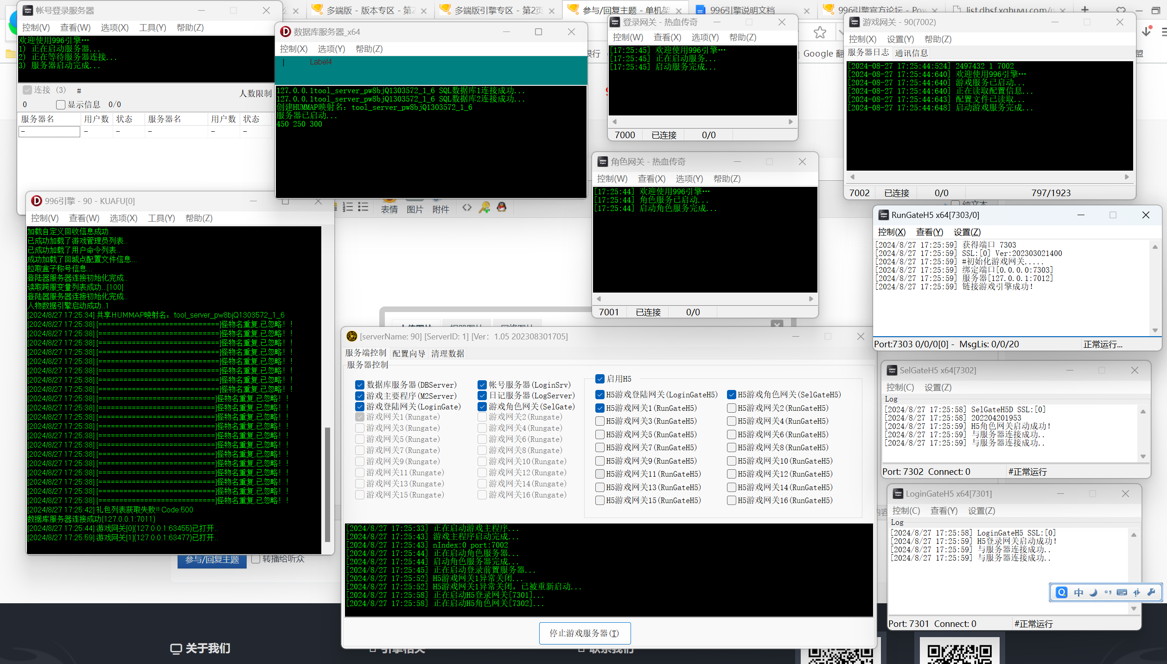Check the 转播给听众 checkbox
Image resolution: width=1167 pixels, height=664 pixels.
[x=255, y=559]
